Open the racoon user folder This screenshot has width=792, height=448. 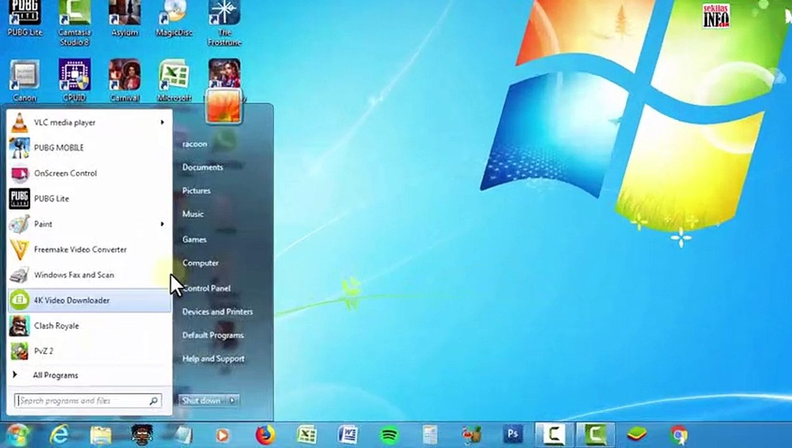point(195,144)
